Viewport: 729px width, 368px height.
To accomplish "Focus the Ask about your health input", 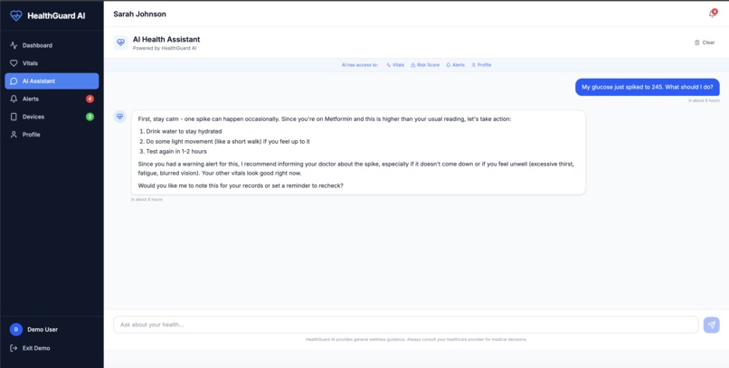I will point(405,325).
